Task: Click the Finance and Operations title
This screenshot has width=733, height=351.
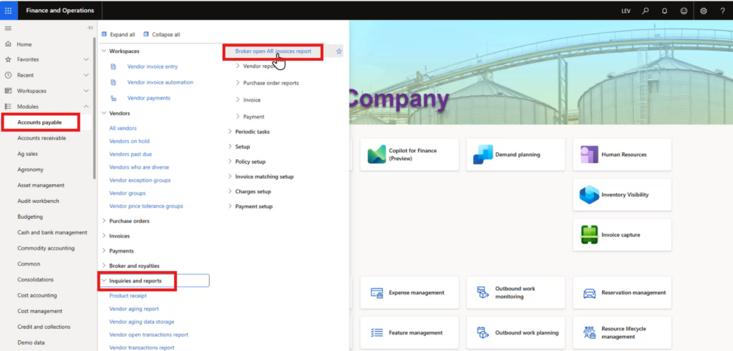Action: (60, 10)
